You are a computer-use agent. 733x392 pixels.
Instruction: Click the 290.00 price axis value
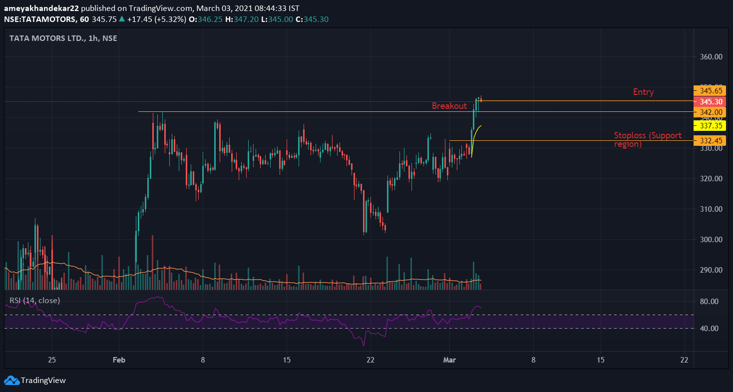pos(711,270)
